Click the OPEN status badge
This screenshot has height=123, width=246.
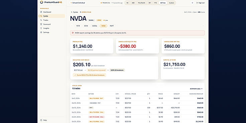(99, 20)
